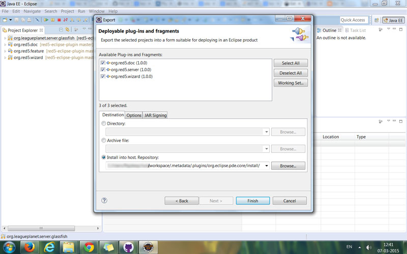The width and height of the screenshot is (407, 254).
Task: Uncheck org.red5.wizard (1.0.0) plug-in
Action: [x=103, y=77]
